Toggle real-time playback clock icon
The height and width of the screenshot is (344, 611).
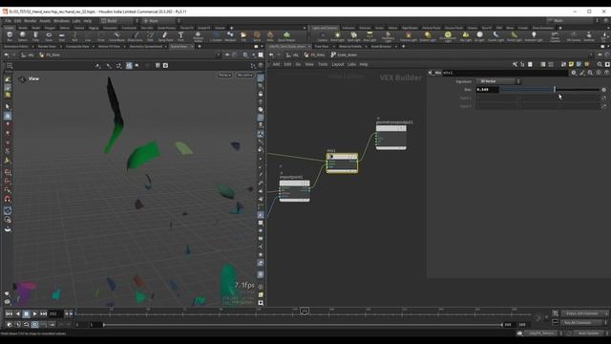pyautogui.click(x=34, y=325)
